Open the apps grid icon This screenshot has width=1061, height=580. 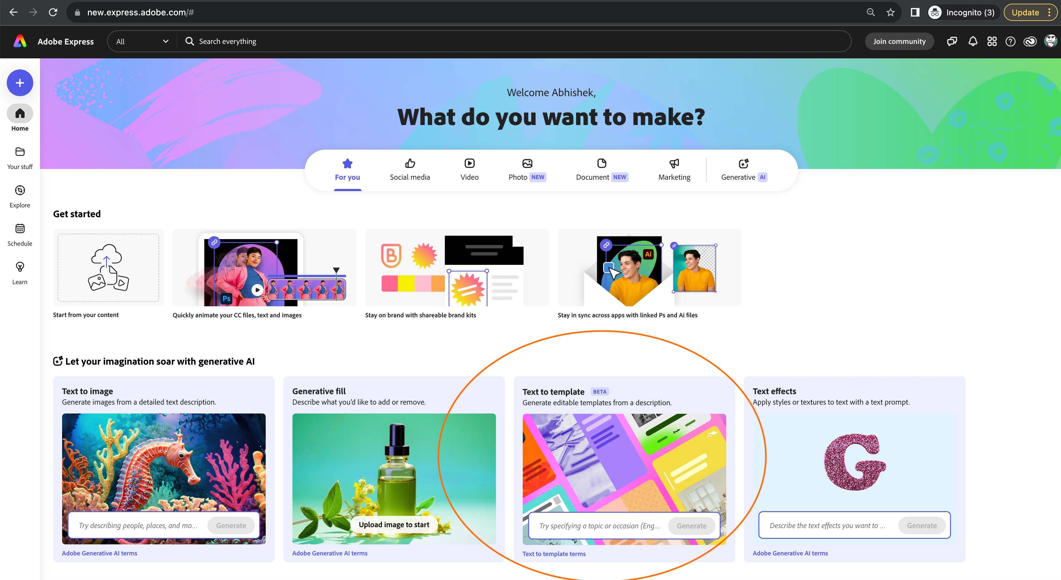tap(992, 41)
